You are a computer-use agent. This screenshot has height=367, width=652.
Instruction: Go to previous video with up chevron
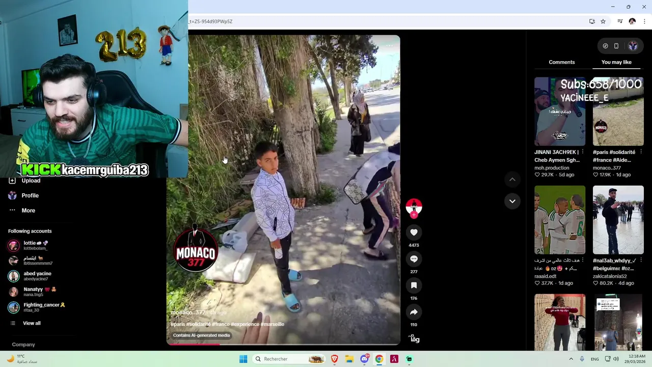coord(512,179)
